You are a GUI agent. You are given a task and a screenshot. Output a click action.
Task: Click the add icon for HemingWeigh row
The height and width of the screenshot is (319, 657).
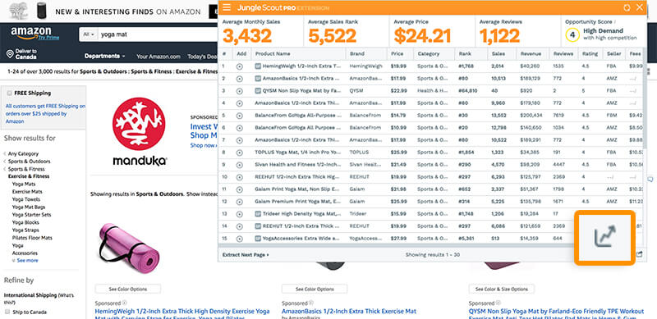click(x=239, y=66)
